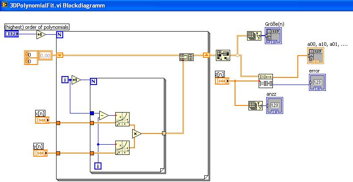This screenshot has width=353, height=182.
Task: Click the "anzz" indicator label
Action: (x=271, y=94)
